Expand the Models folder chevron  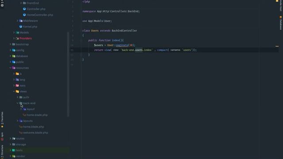click(x=14, y=32)
